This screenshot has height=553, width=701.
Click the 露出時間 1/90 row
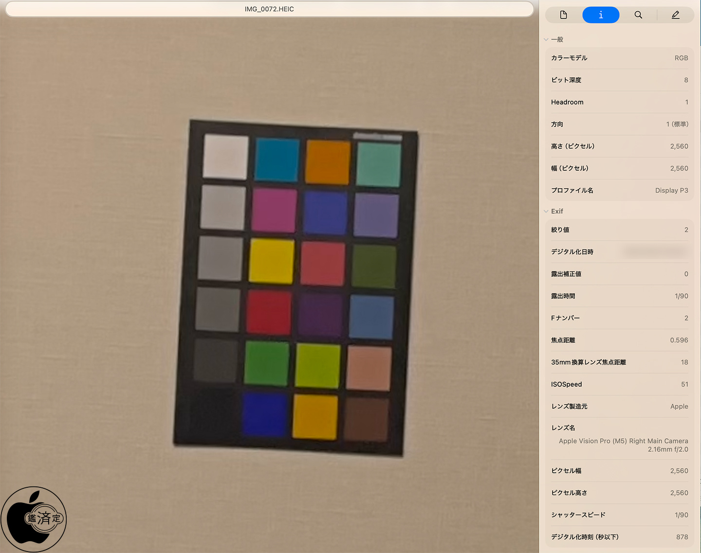(x=619, y=296)
